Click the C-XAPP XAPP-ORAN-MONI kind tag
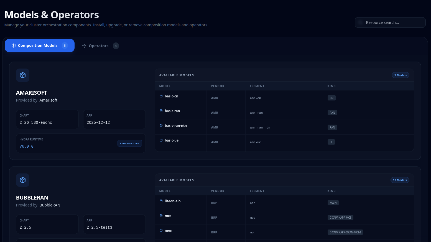Viewport: 431px width, 242px height. [345, 232]
